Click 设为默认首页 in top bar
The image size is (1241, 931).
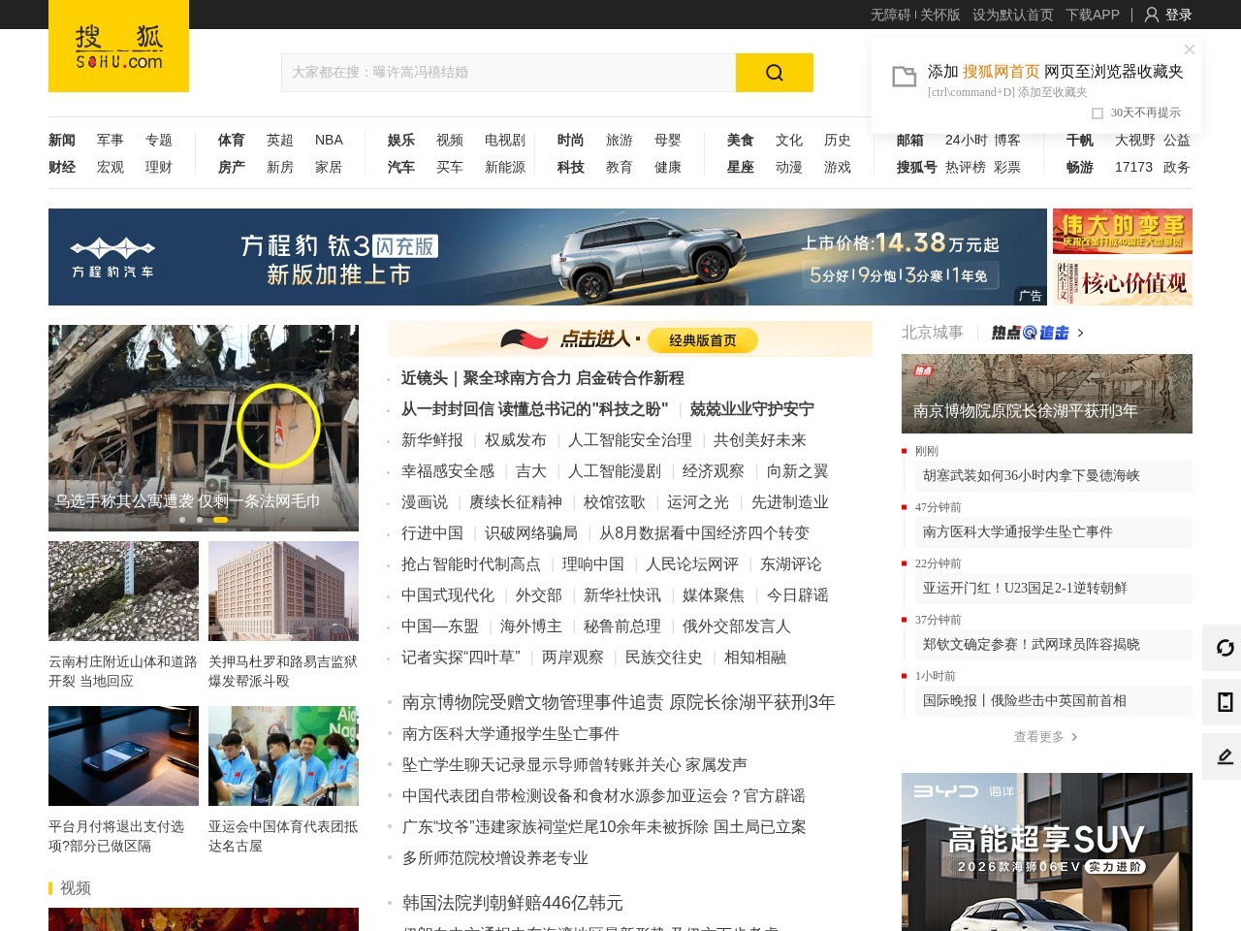click(x=1013, y=15)
